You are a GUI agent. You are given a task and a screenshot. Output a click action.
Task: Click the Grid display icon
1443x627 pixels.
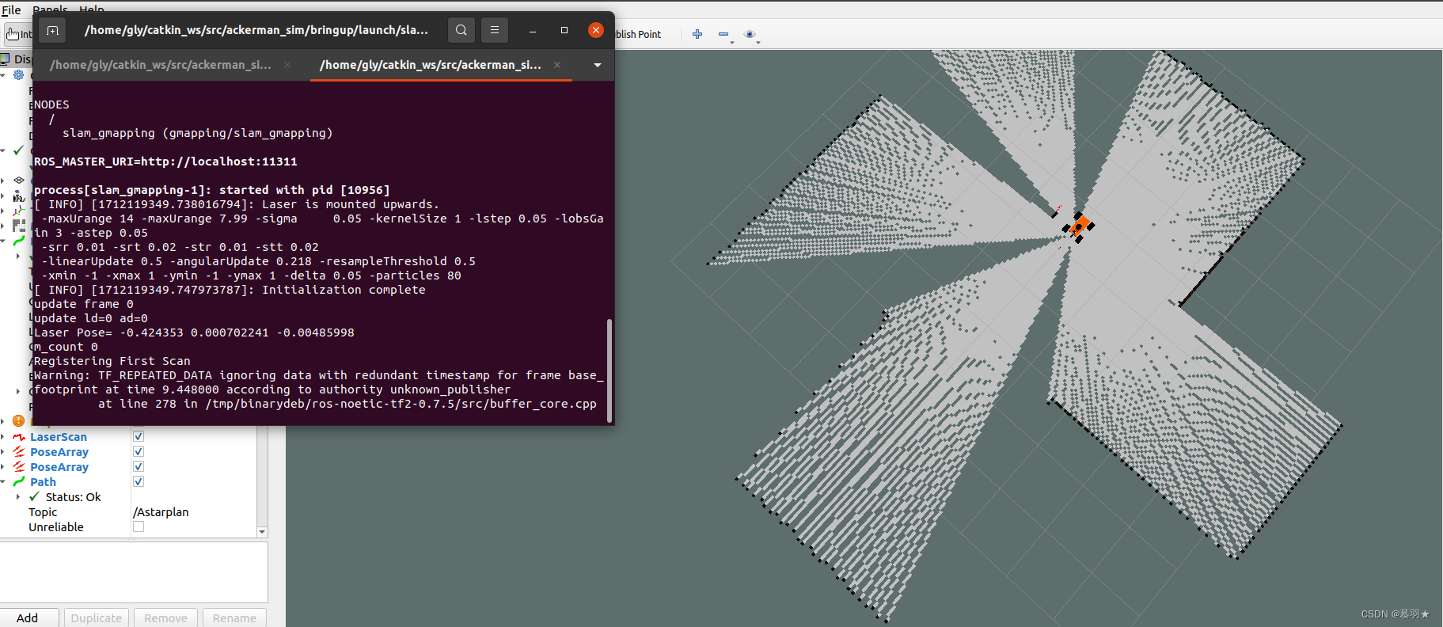click(19, 180)
